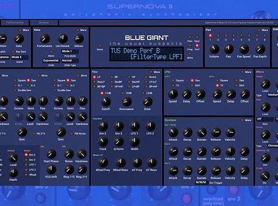Click the Next patch button
278x206 pixels.
pos(197,37)
